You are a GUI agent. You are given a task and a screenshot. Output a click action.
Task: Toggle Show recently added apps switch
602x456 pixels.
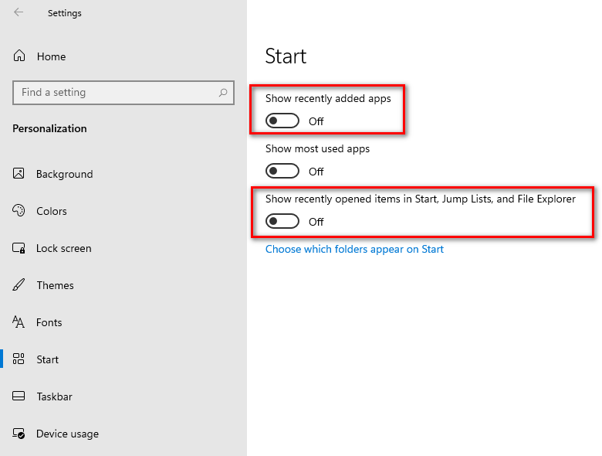(x=282, y=121)
